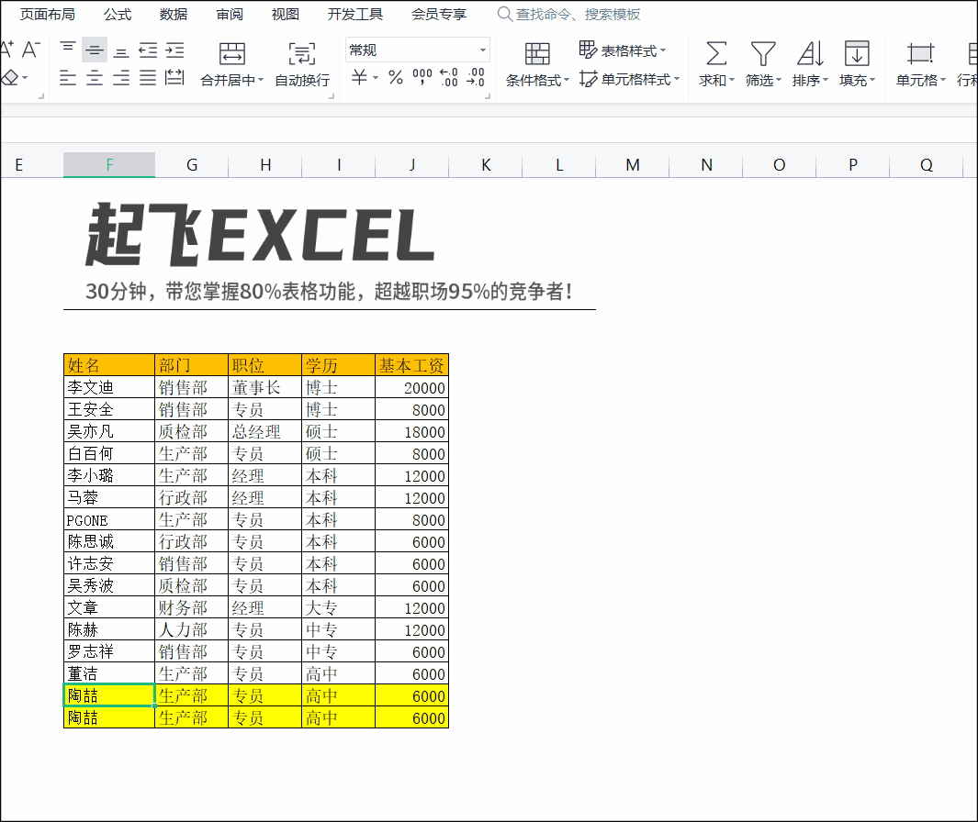Center text horizontally
The image size is (978, 822).
click(95, 78)
